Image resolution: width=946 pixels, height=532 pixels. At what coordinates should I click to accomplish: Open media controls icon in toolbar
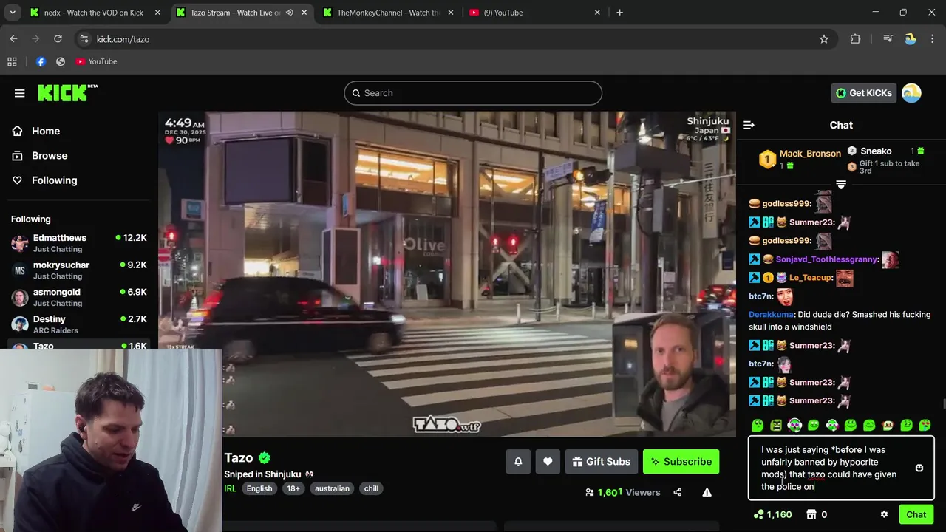[888, 39]
